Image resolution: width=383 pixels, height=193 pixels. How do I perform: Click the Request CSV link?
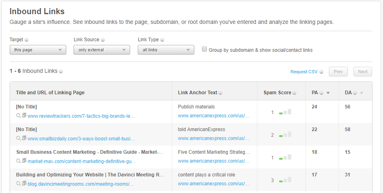click(304, 72)
